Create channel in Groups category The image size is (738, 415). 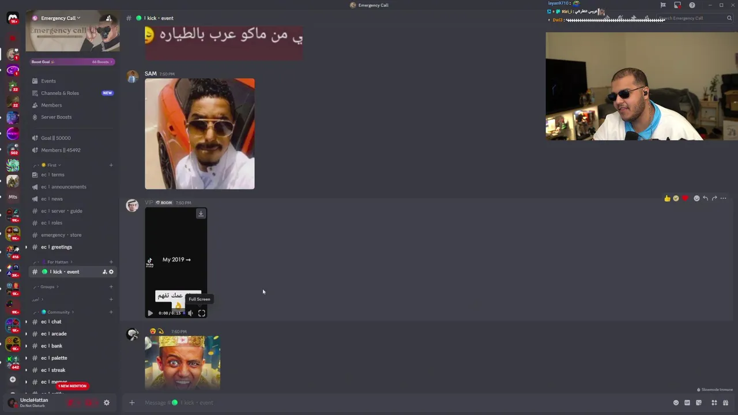point(111,286)
